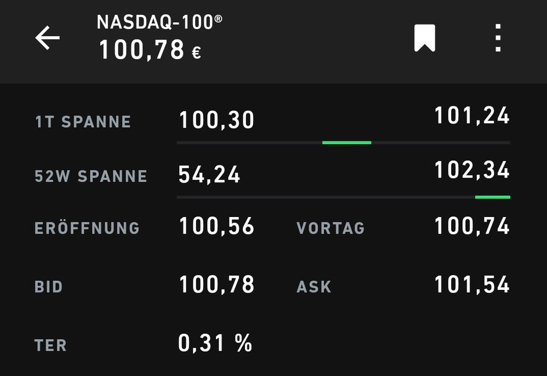Tap the TER value 0,31 %

coord(215,344)
